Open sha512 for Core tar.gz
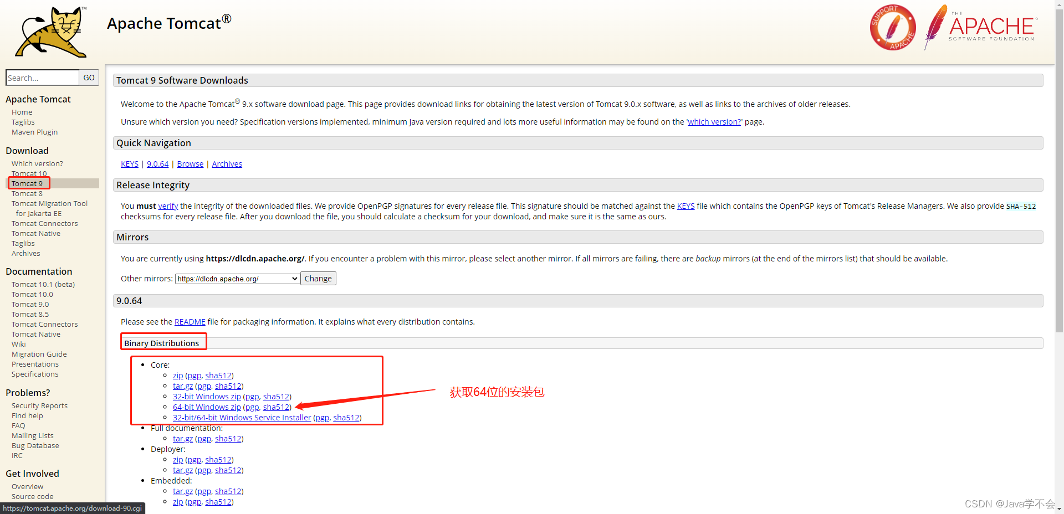The image size is (1064, 514). pos(228,386)
